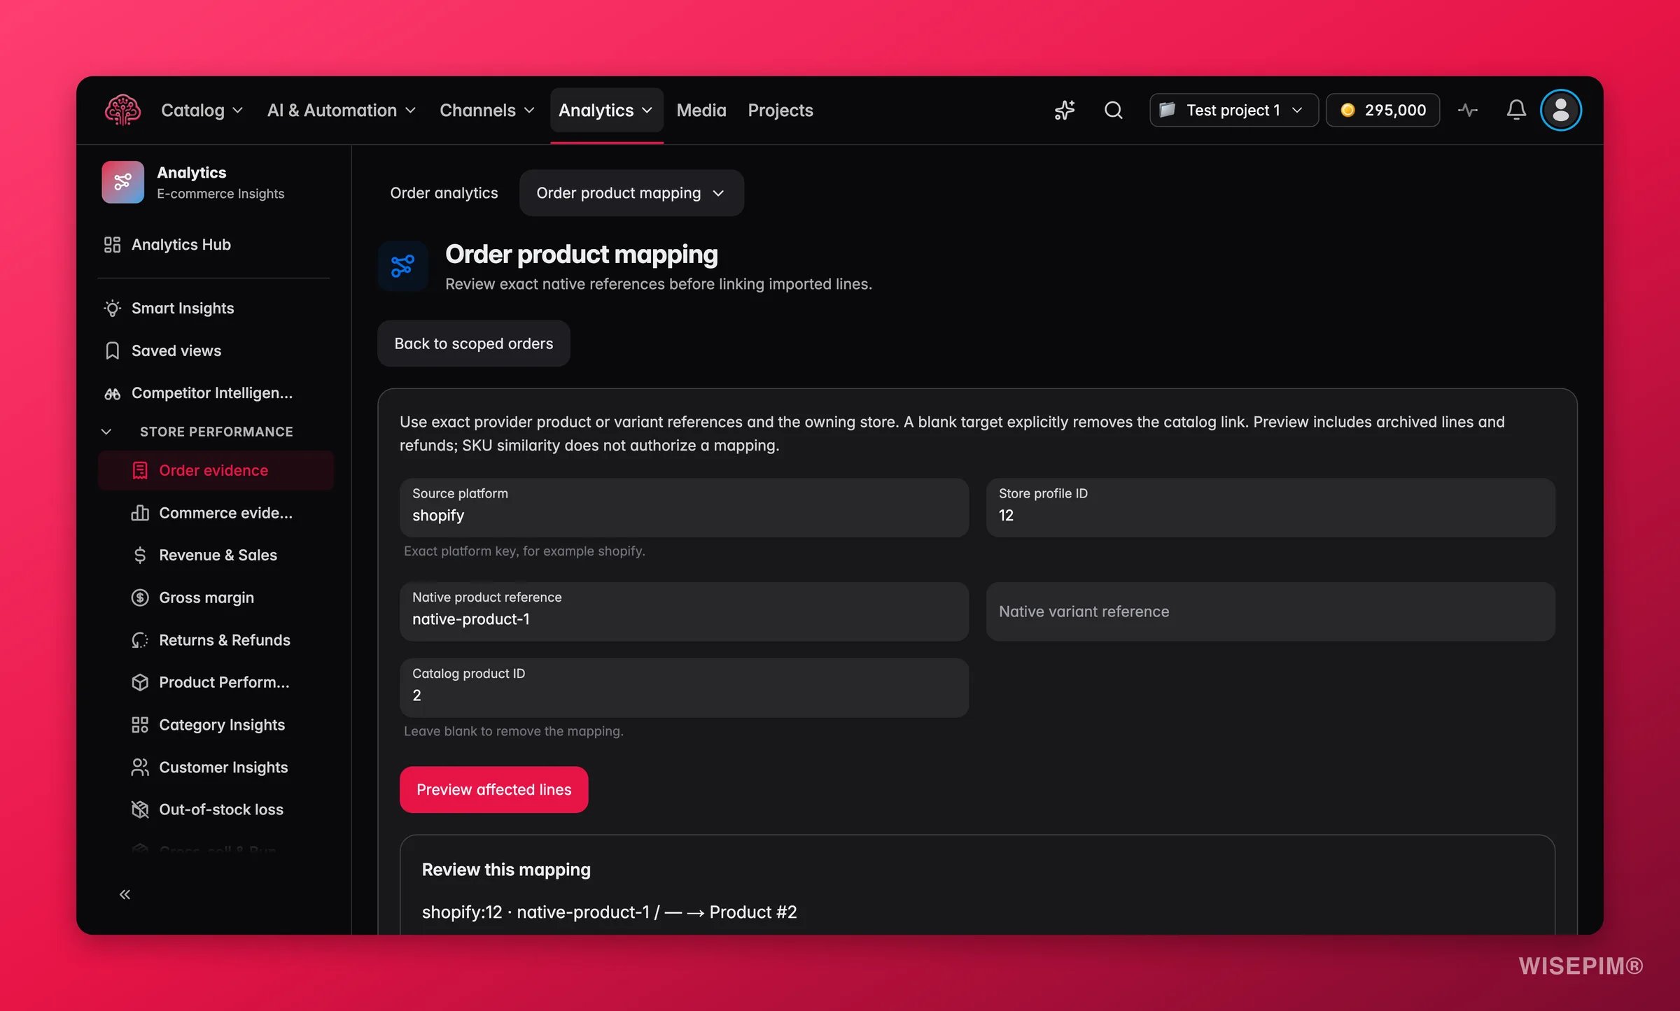Click the WisePIM brain logo
The height and width of the screenshot is (1011, 1680).
pos(122,110)
